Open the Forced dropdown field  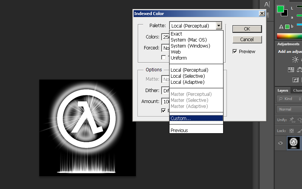point(165,48)
